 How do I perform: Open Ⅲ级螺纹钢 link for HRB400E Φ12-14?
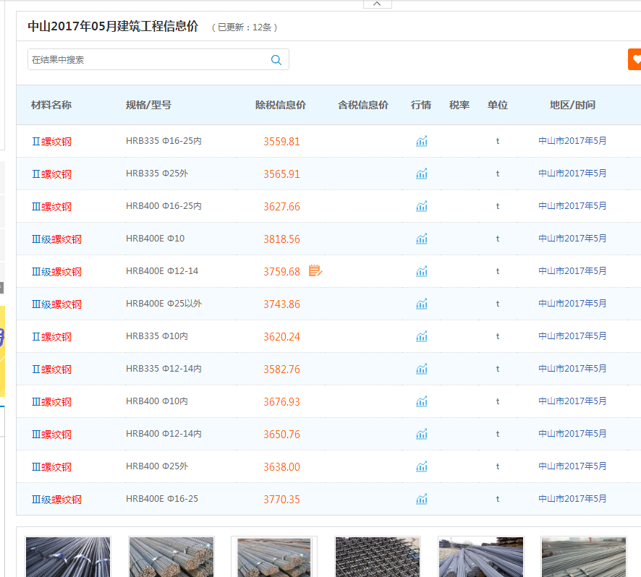(x=57, y=272)
